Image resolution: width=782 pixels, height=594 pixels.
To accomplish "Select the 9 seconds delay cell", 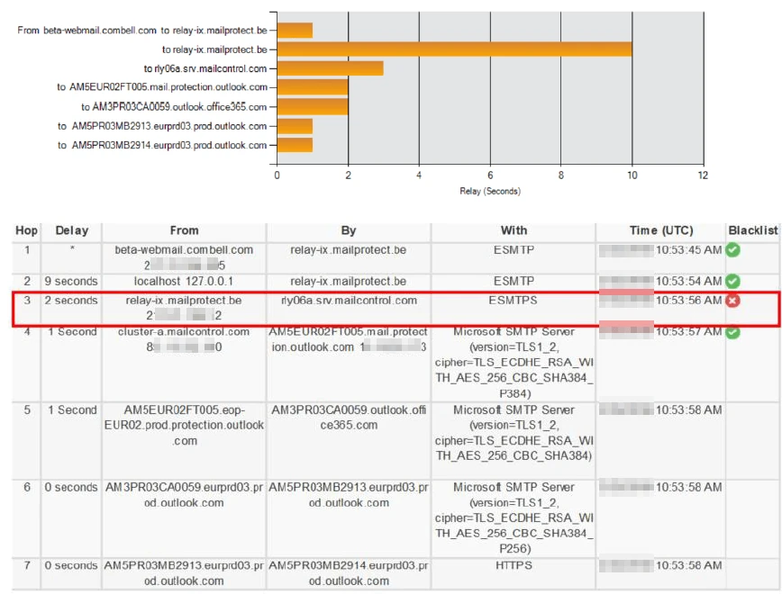I will click(x=71, y=281).
